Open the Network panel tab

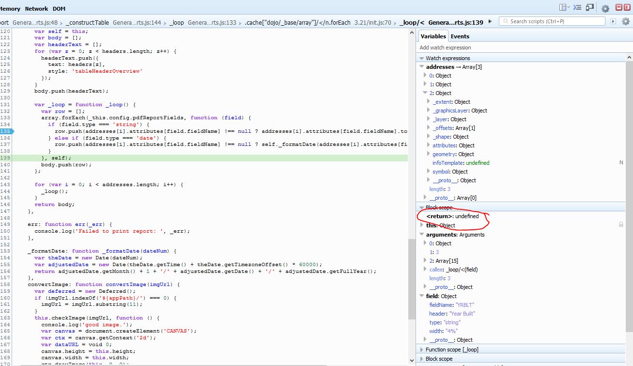click(36, 9)
